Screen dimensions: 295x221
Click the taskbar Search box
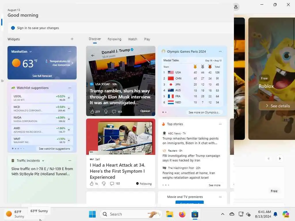[x=131, y=214]
